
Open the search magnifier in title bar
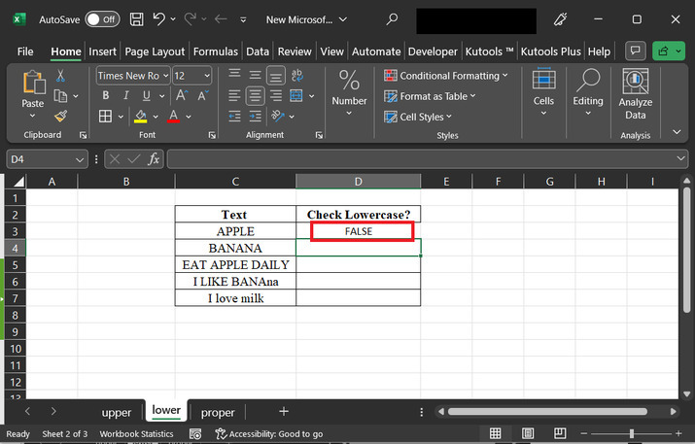(x=392, y=19)
